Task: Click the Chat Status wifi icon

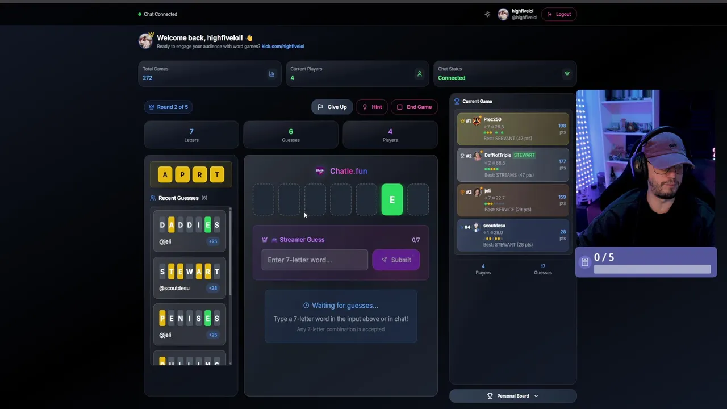Action: 567,74
